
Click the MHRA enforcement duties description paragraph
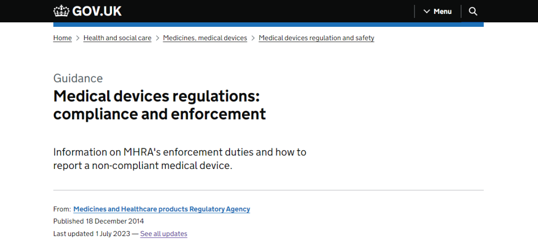pyautogui.click(x=179, y=159)
